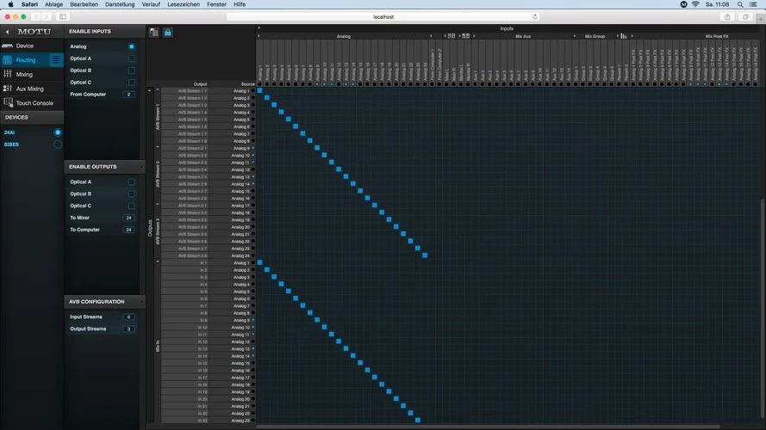
Task: Click Safari's share icon
Action: (x=727, y=16)
